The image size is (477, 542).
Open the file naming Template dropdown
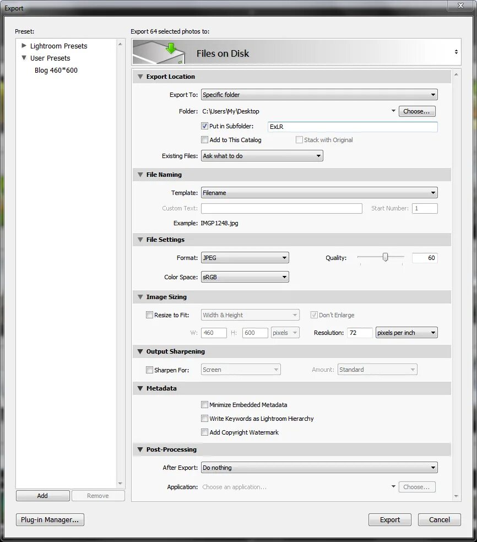point(319,193)
